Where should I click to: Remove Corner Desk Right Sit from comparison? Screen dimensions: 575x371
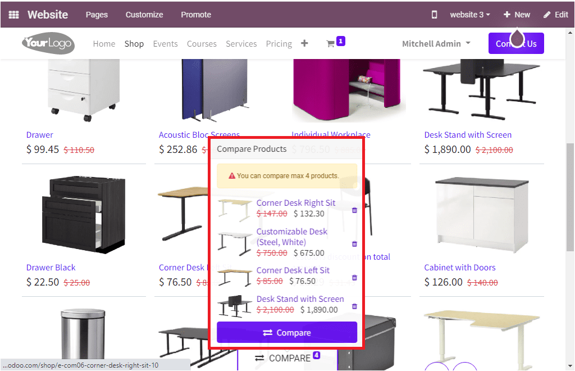coord(355,210)
